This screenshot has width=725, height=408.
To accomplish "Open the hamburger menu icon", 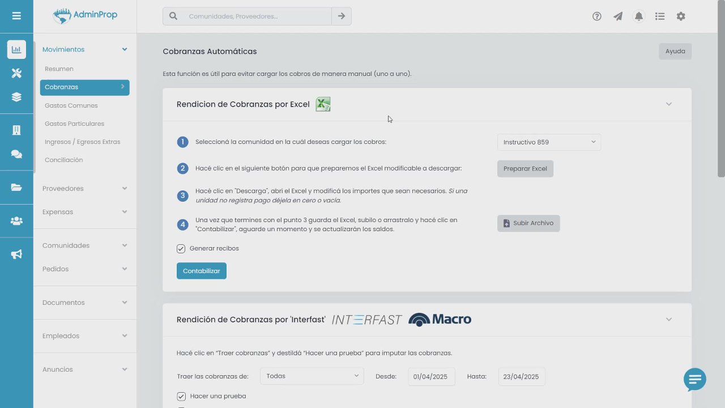I will pyautogui.click(x=16, y=16).
